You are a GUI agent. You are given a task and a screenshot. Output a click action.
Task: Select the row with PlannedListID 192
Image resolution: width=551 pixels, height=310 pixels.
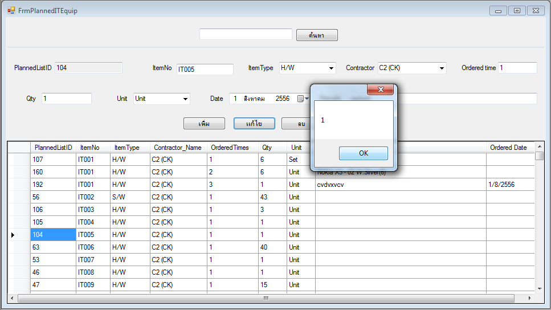point(53,185)
